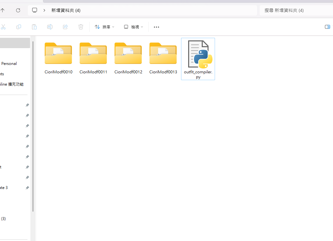
Task: Open the 檢視 view dropdown
Action: coord(134,27)
